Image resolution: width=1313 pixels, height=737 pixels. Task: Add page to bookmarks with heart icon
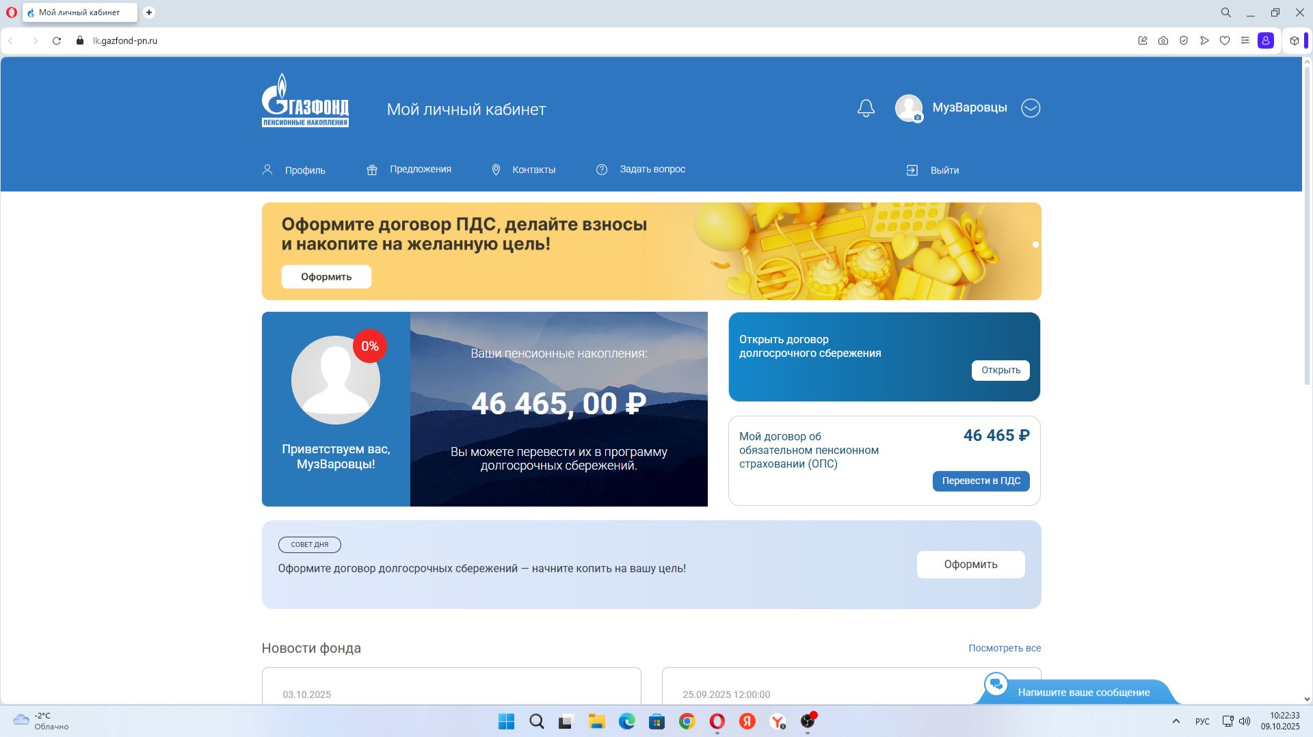point(1225,41)
